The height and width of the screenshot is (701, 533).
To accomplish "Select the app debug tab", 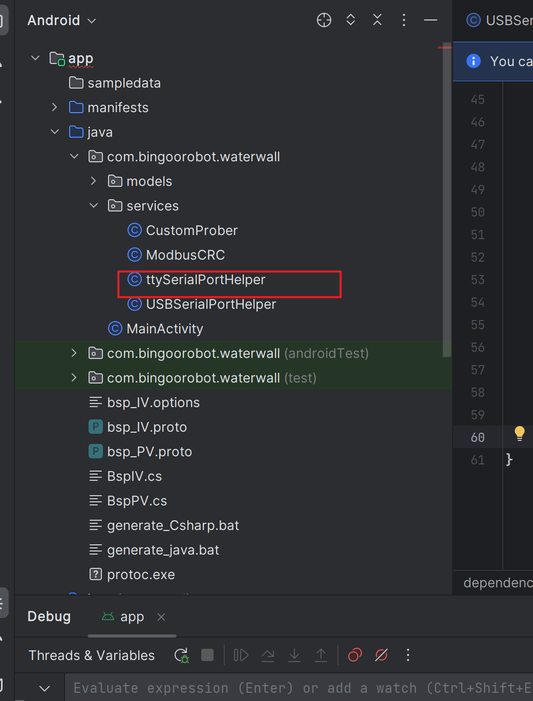I will tap(132, 617).
